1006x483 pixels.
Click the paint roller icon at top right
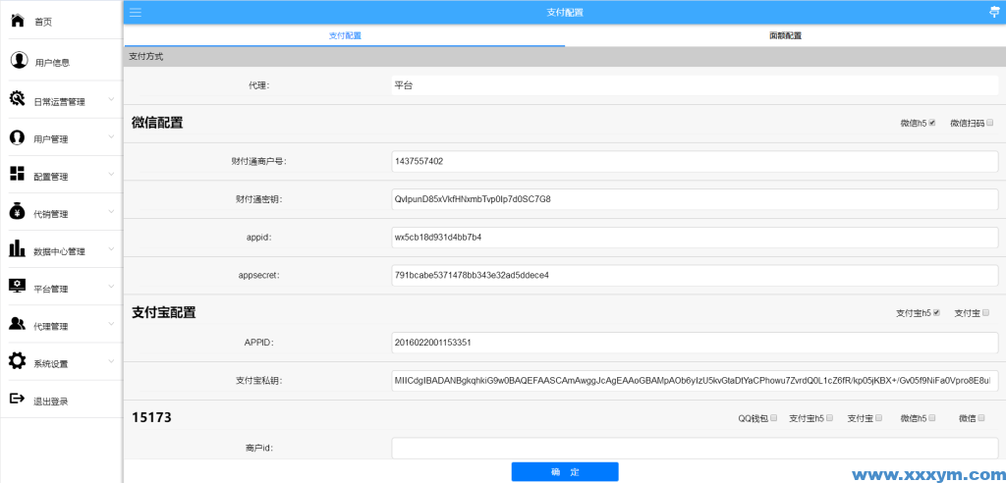993,12
